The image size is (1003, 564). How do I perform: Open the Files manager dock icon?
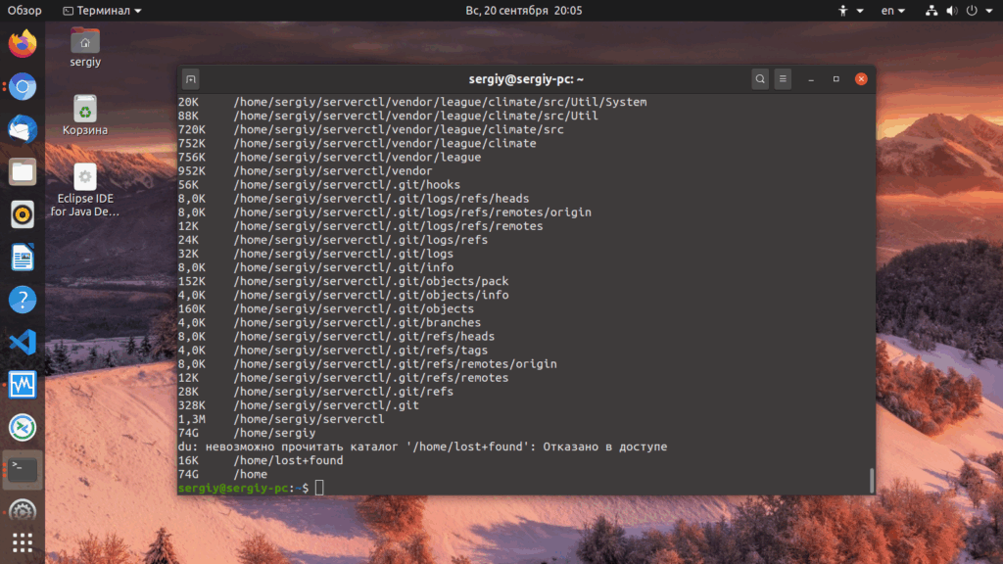[x=23, y=172]
